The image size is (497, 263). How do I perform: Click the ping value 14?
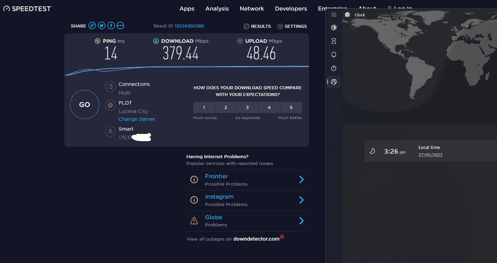(111, 54)
